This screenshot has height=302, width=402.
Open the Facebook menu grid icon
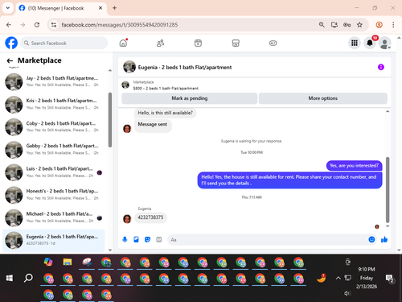[355, 43]
